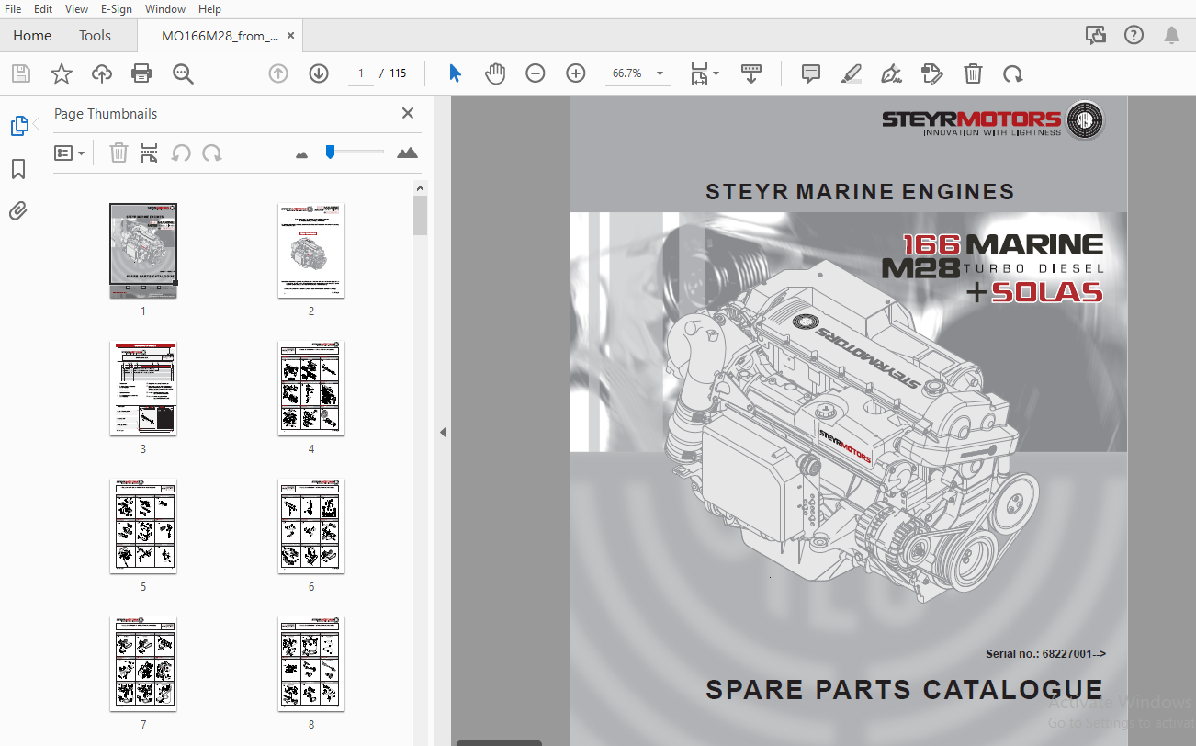Zoom out with the minus circle
Image resolution: width=1196 pixels, height=746 pixels.
[x=536, y=73]
